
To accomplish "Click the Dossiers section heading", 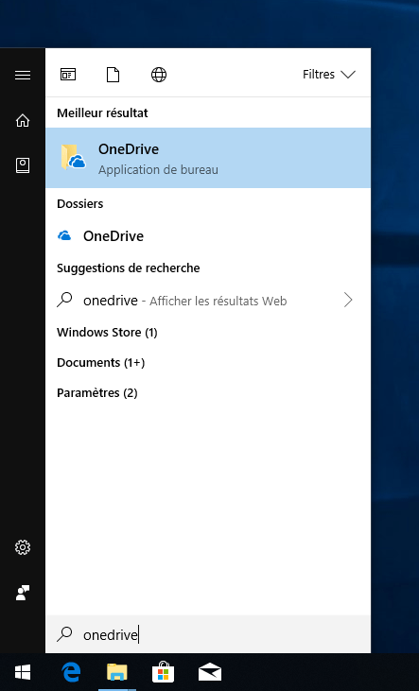I will point(79,203).
